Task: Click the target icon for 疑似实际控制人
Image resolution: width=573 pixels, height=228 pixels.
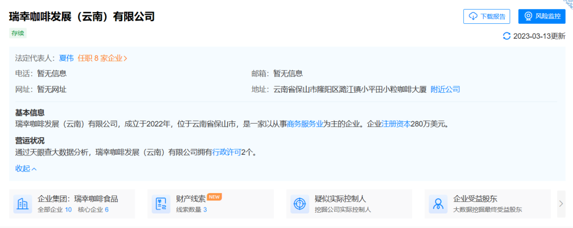Action: [300, 204]
